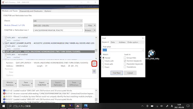Click the Find Next button
The image size is (193, 109).
click(117, 73)
